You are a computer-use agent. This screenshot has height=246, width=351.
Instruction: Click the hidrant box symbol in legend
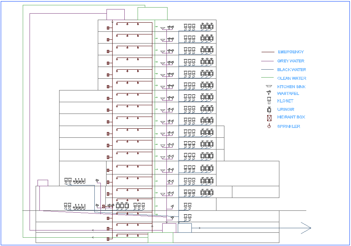pos(269,118)
